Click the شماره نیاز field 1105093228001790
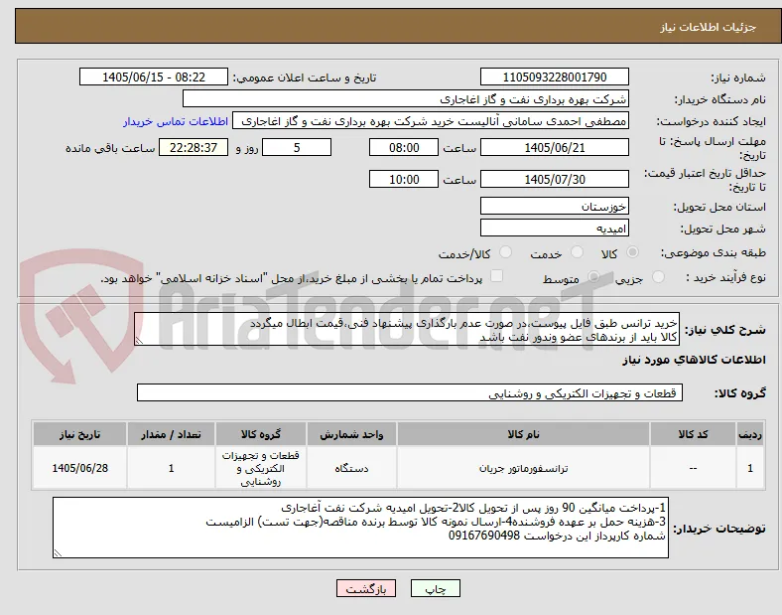 [555, 77]
